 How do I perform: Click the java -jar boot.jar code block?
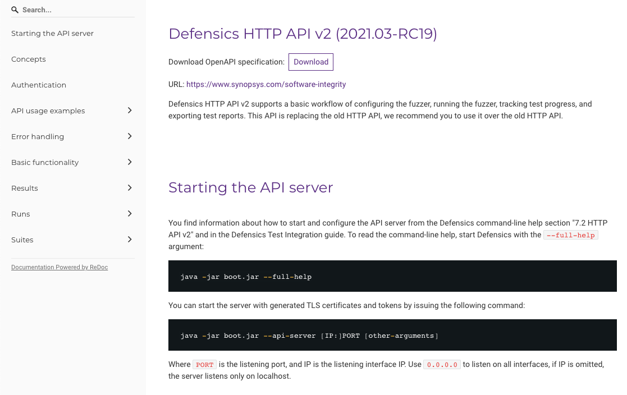click(x=246, y=276)
